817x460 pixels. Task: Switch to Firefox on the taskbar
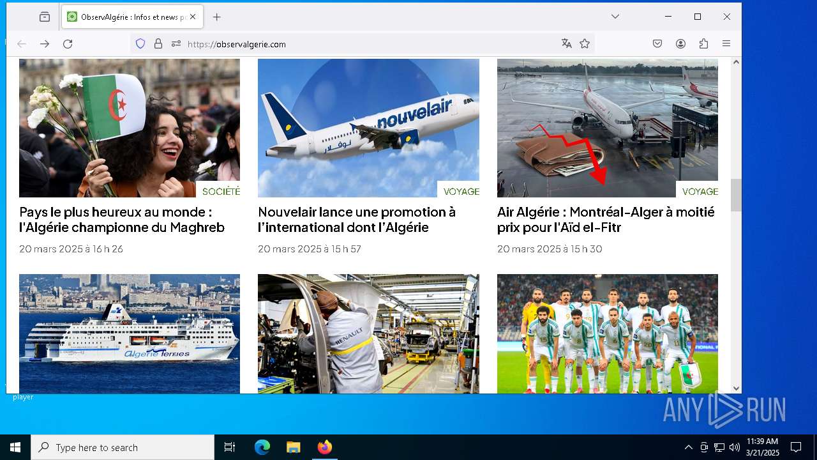tap(325, 447)
